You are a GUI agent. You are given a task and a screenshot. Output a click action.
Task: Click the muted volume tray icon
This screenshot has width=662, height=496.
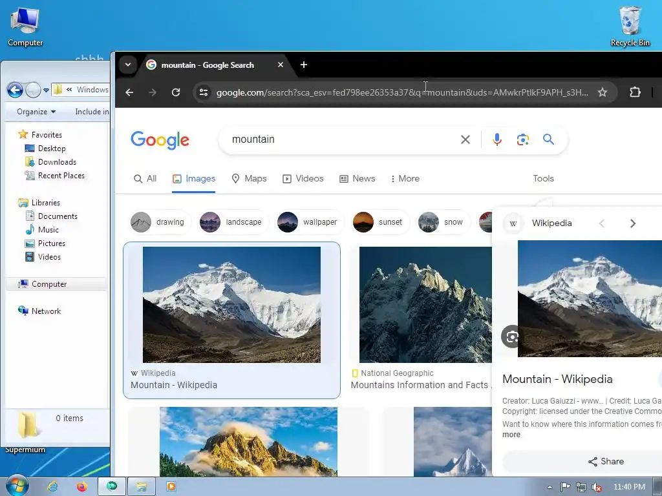coord(597,487)
